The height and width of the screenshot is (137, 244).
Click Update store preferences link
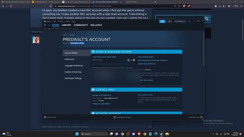coord(147,64)
